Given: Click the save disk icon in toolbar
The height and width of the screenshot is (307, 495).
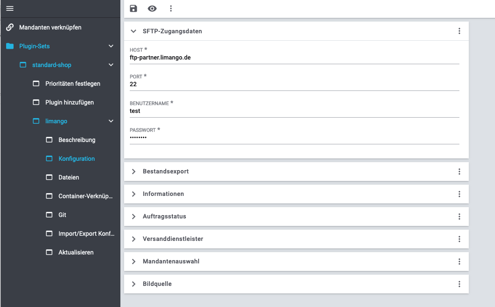Looking at the screenshot, I should [x=133, y=8].
